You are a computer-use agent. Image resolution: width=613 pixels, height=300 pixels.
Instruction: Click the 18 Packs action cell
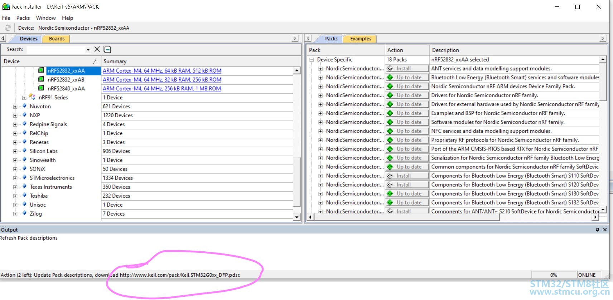(x=407, y=59)
